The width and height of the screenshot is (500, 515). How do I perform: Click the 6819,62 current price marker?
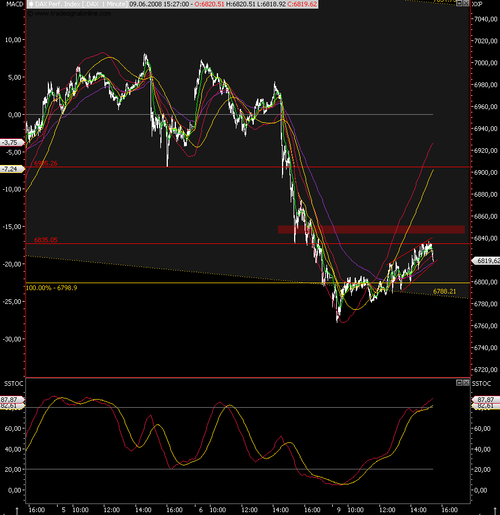click(486, 261)
